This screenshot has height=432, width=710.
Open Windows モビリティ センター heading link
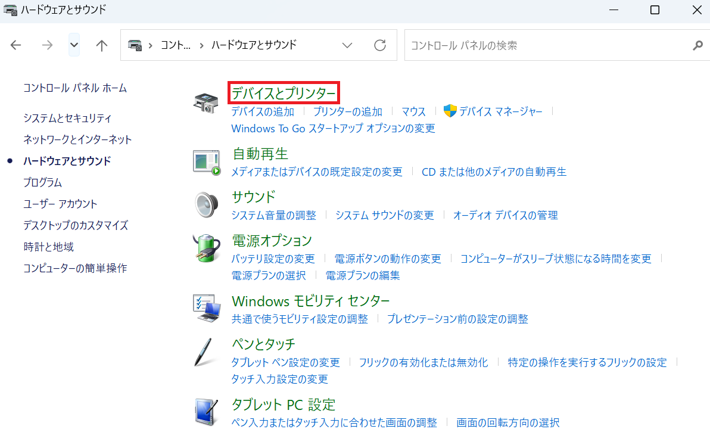(x=311, y=301)
